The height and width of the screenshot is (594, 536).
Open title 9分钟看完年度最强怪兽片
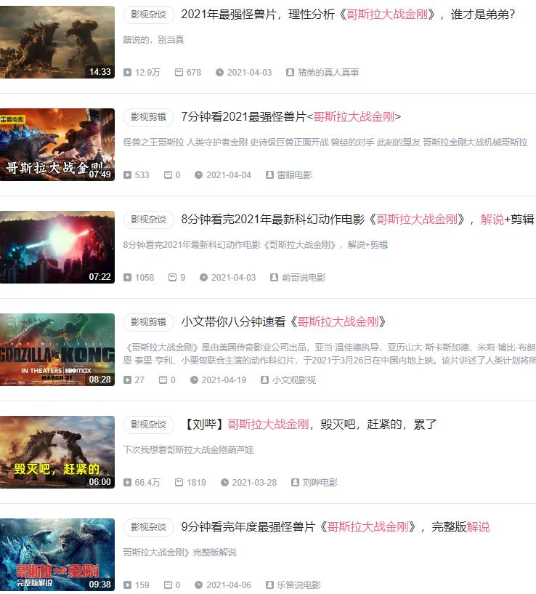(336, 527)
